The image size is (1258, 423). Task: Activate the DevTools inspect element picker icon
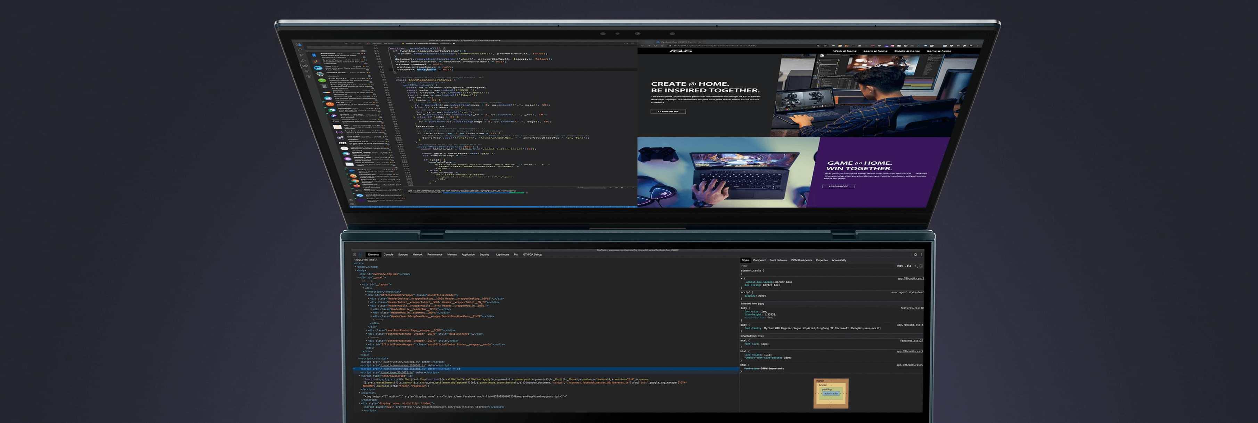tap(354, 254)
